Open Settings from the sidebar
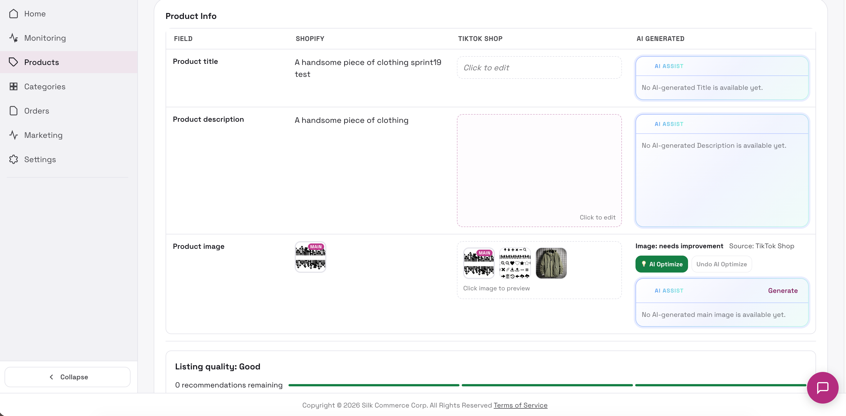 [69, 160]
